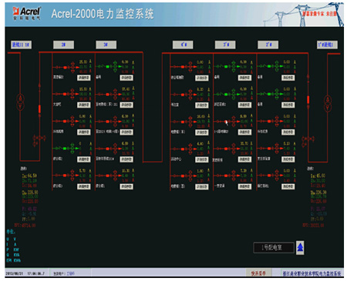Click the 进线II 1# incomer button
Image resolution: width=347 pixels, height=281 pixels.
(21, 45)
